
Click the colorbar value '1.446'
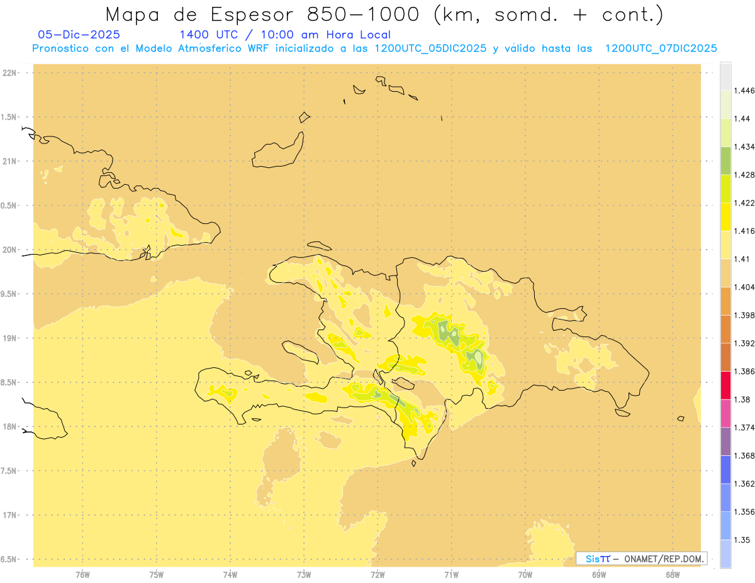tap(744, 91)
